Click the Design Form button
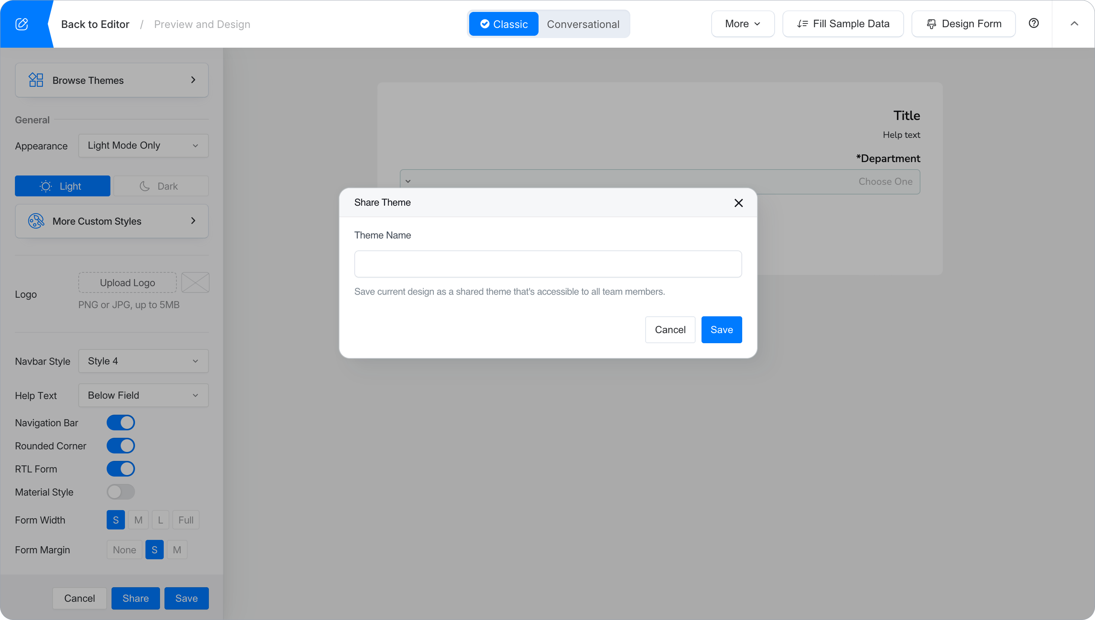The image size is (1095, 620). point(964,24)
